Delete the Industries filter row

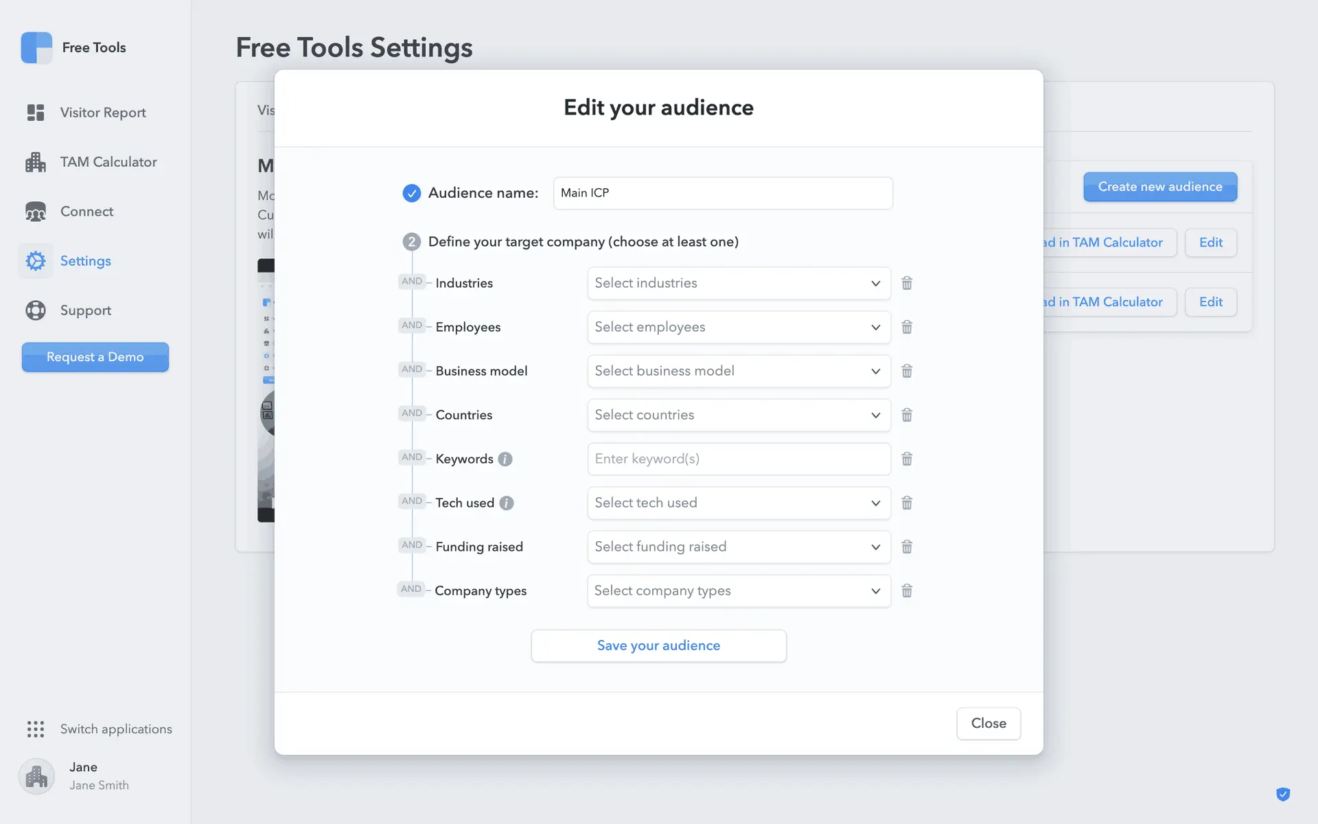[x=907, y=283]
